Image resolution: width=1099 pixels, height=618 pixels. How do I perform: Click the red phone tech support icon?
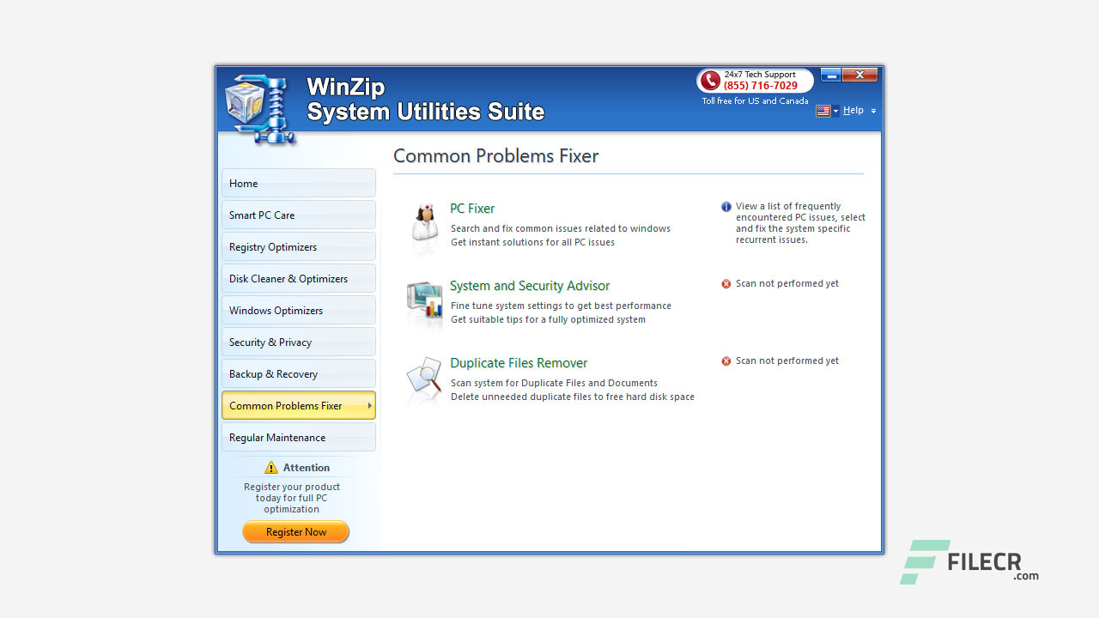click(x=710, y=81)
